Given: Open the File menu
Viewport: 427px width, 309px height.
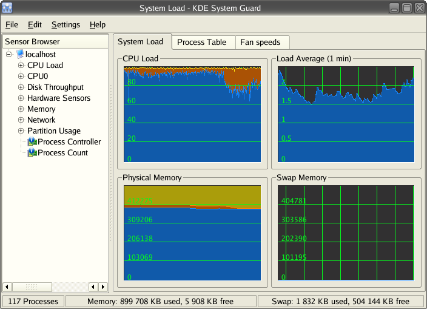Looking at the screenshot, I should coord(12,25).
